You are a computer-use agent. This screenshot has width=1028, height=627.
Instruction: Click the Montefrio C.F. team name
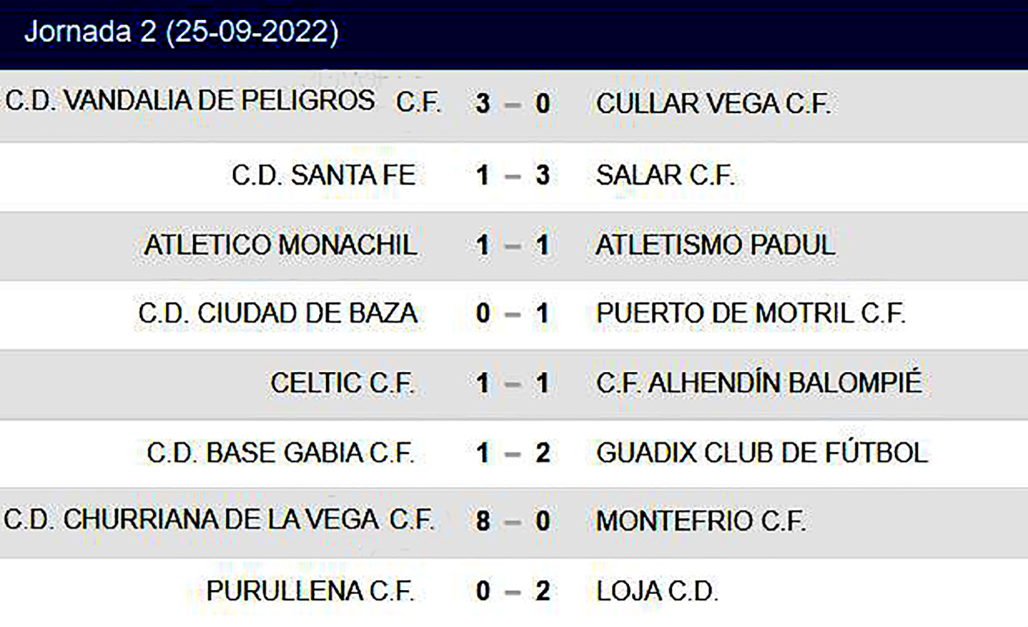point(700,522)
